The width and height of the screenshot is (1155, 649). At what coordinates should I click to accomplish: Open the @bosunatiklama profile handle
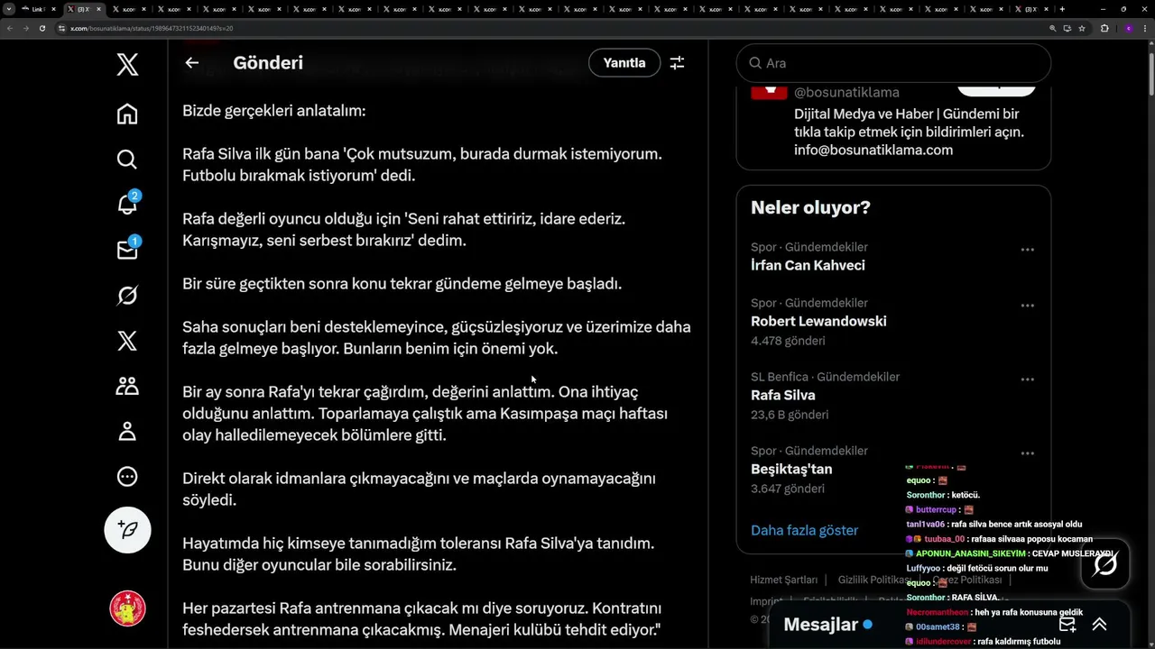846,92
